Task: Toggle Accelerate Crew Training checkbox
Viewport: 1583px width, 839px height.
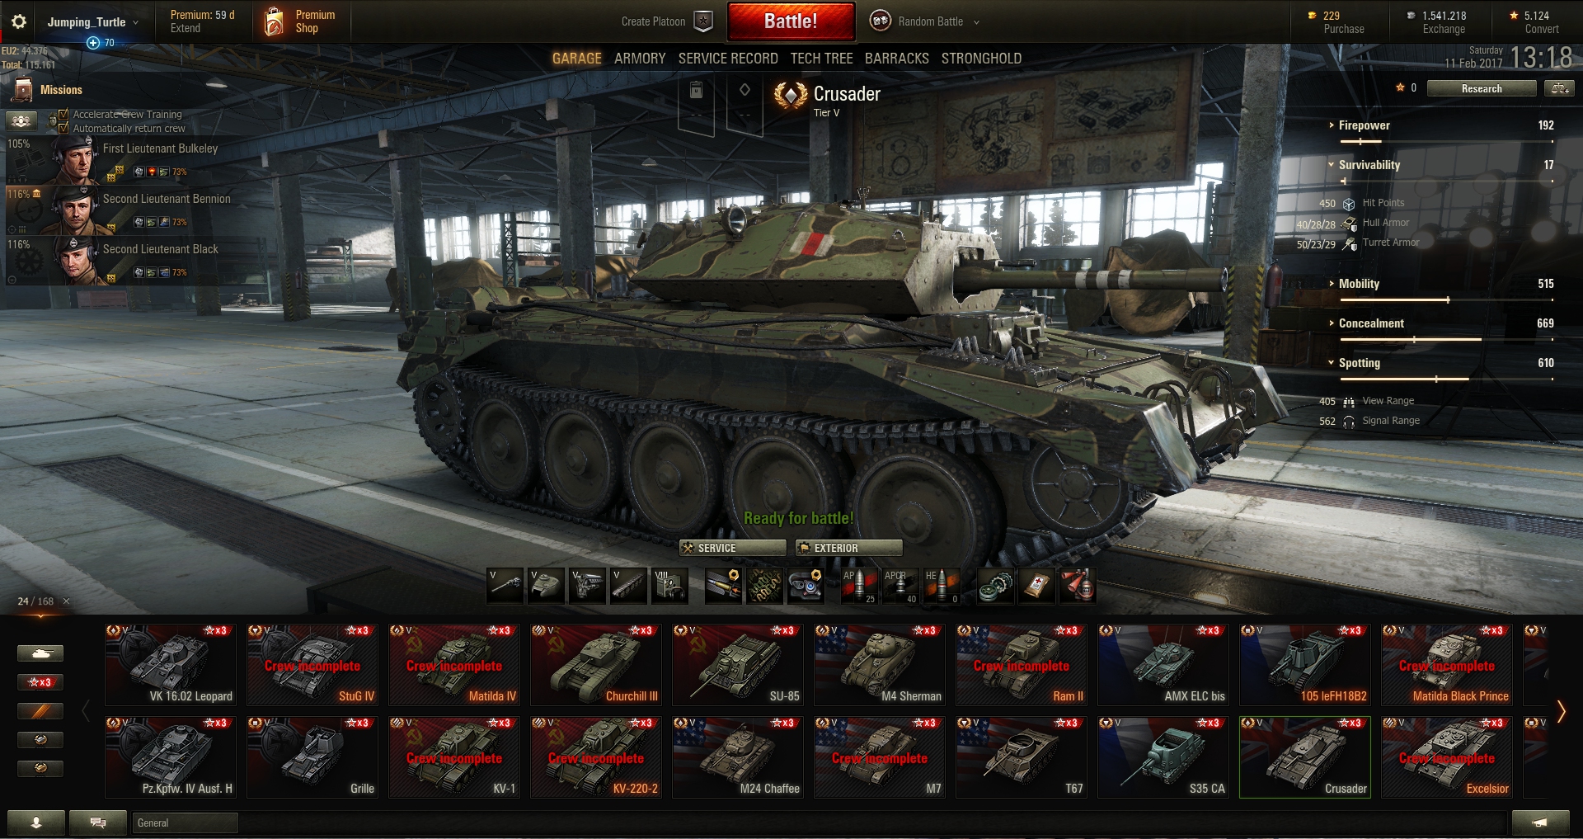Action: pyautogui.click(x=63, y=115)
